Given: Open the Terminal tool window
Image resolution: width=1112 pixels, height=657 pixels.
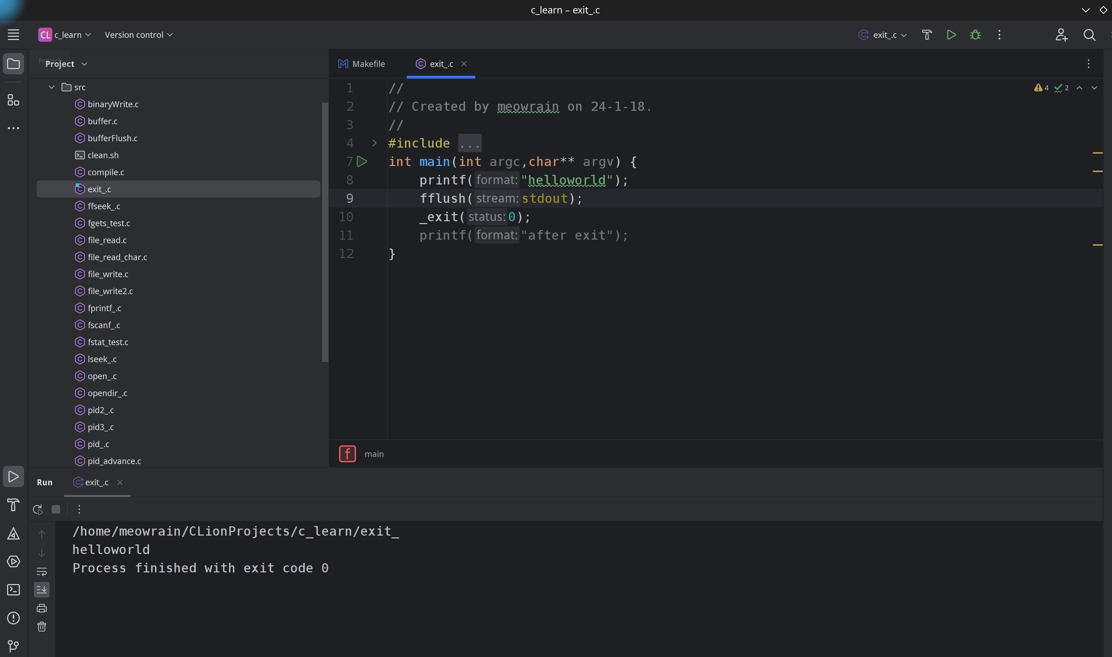Looking at the screenshot, I should [x=13, y=590].
